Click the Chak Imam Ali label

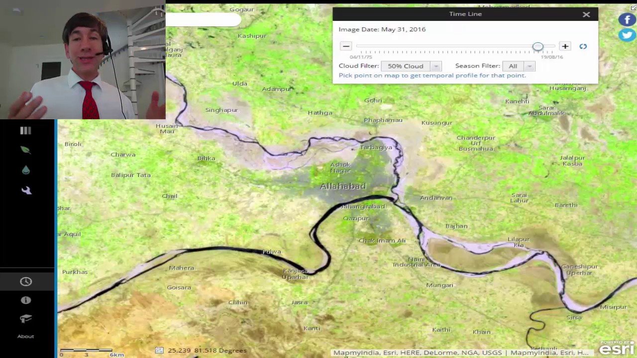coord(382,241)
